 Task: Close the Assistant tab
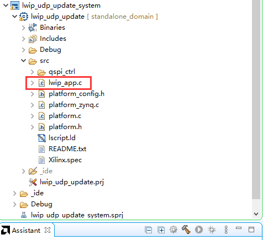(48, 230)
